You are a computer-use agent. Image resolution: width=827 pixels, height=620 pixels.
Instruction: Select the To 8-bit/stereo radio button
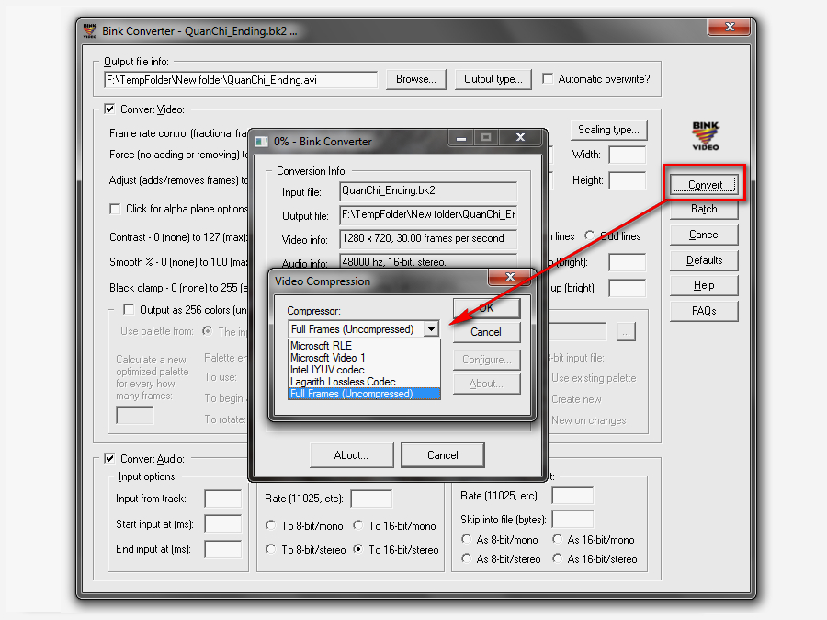pos(271,549)
